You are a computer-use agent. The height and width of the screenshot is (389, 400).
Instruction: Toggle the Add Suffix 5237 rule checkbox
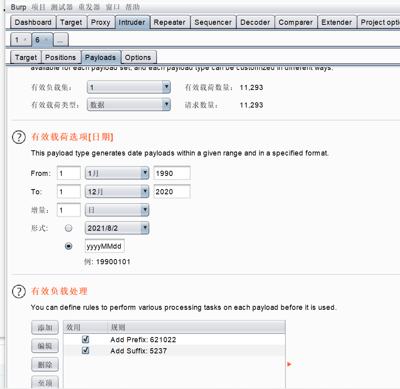[x=85, y=351]
